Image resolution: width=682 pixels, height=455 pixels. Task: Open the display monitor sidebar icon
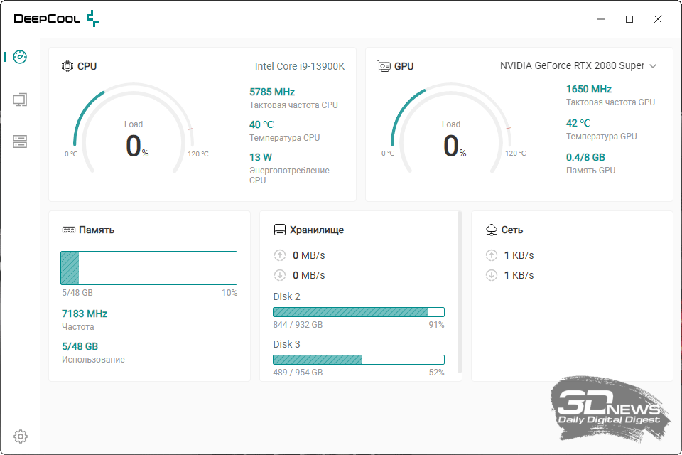pos(20,100)
